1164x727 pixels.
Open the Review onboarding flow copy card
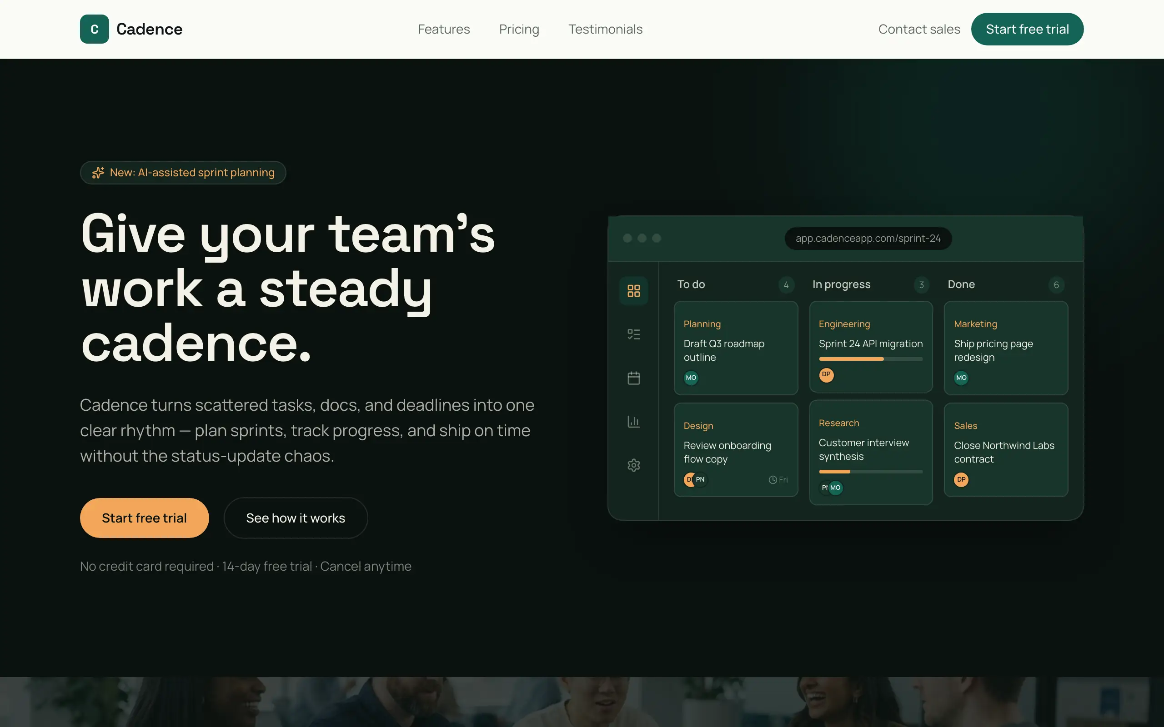(x=736, y=449)
